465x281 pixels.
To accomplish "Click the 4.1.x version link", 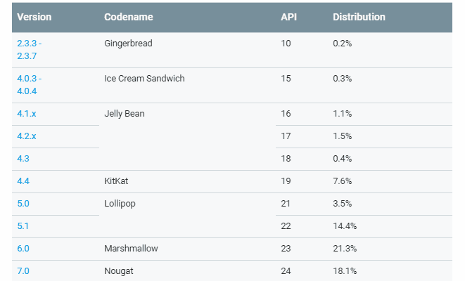I will click(x=27, y=114).
